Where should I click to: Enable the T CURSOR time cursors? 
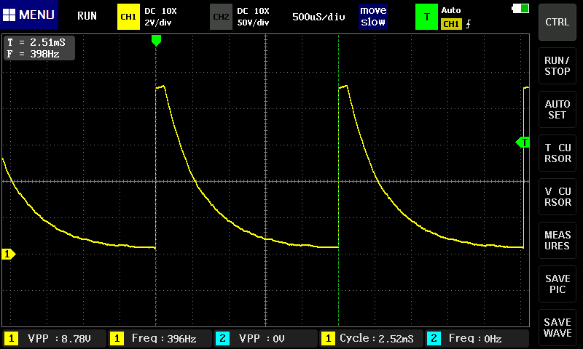(557, 153)
